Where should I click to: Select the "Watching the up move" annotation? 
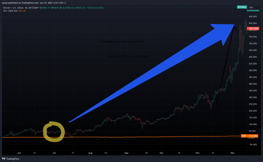(34, 108)
